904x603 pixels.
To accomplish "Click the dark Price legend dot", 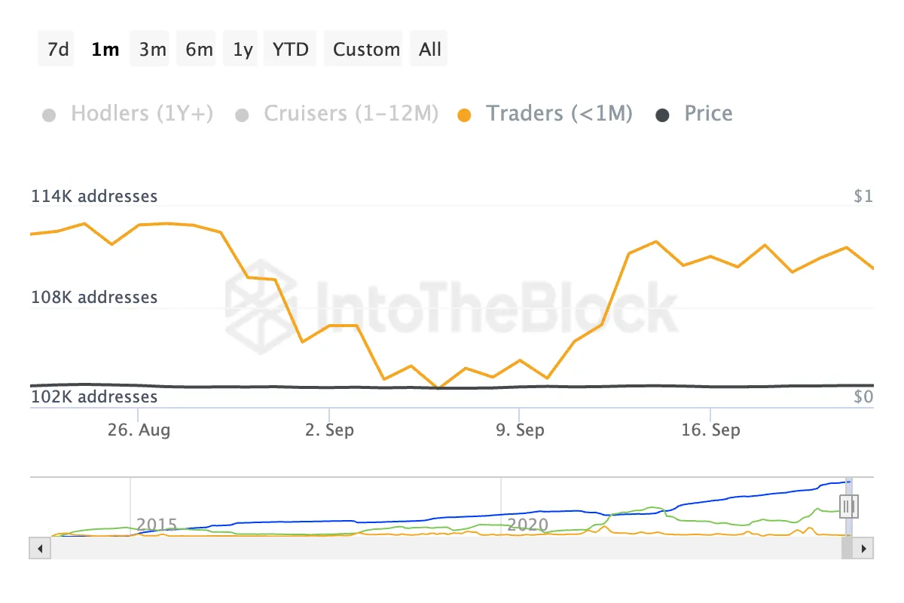I will point(663,115).
